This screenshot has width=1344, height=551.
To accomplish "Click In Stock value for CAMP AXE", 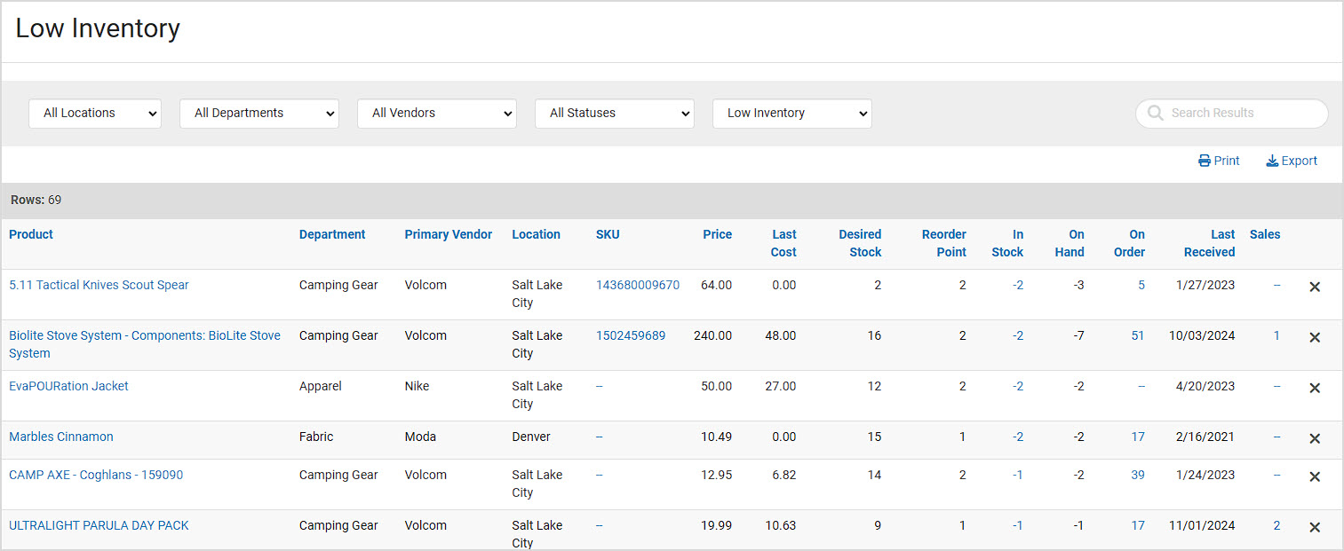I will [x=1018, y=475].
